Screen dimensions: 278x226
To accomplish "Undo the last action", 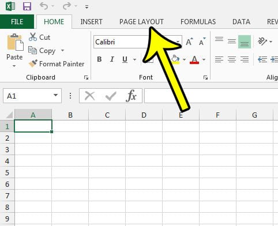I will click(44, 6).
